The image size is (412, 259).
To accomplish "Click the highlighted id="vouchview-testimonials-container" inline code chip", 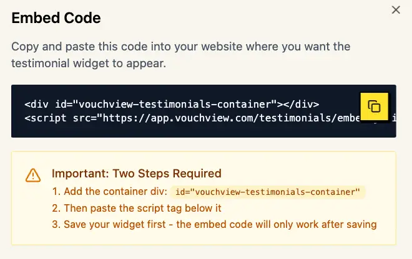I will [x=268, y=192].
